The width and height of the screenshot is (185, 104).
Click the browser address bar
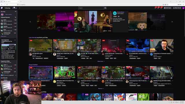(x=90, y=5)
